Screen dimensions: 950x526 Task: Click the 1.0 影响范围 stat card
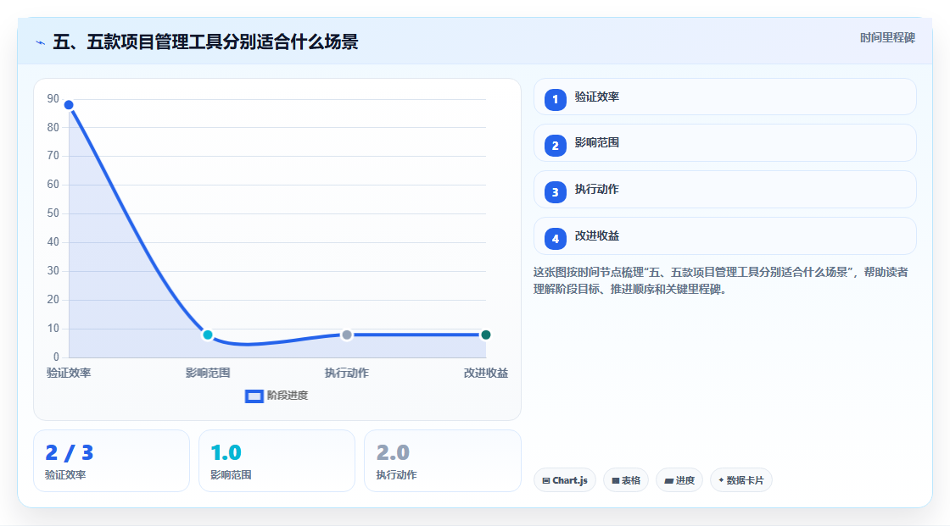point(277,461)
